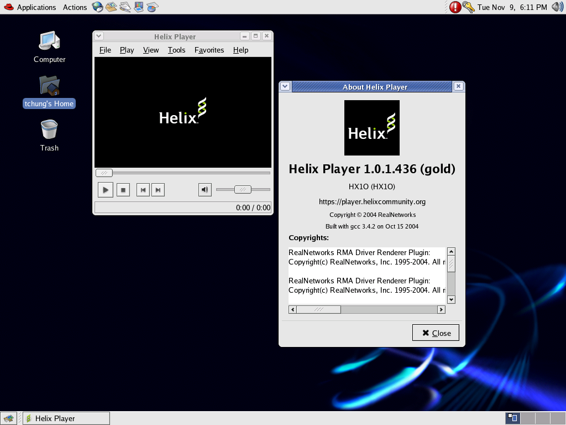
Task: Open About Helix Player window menu arrow
Action: pos(285,86)
